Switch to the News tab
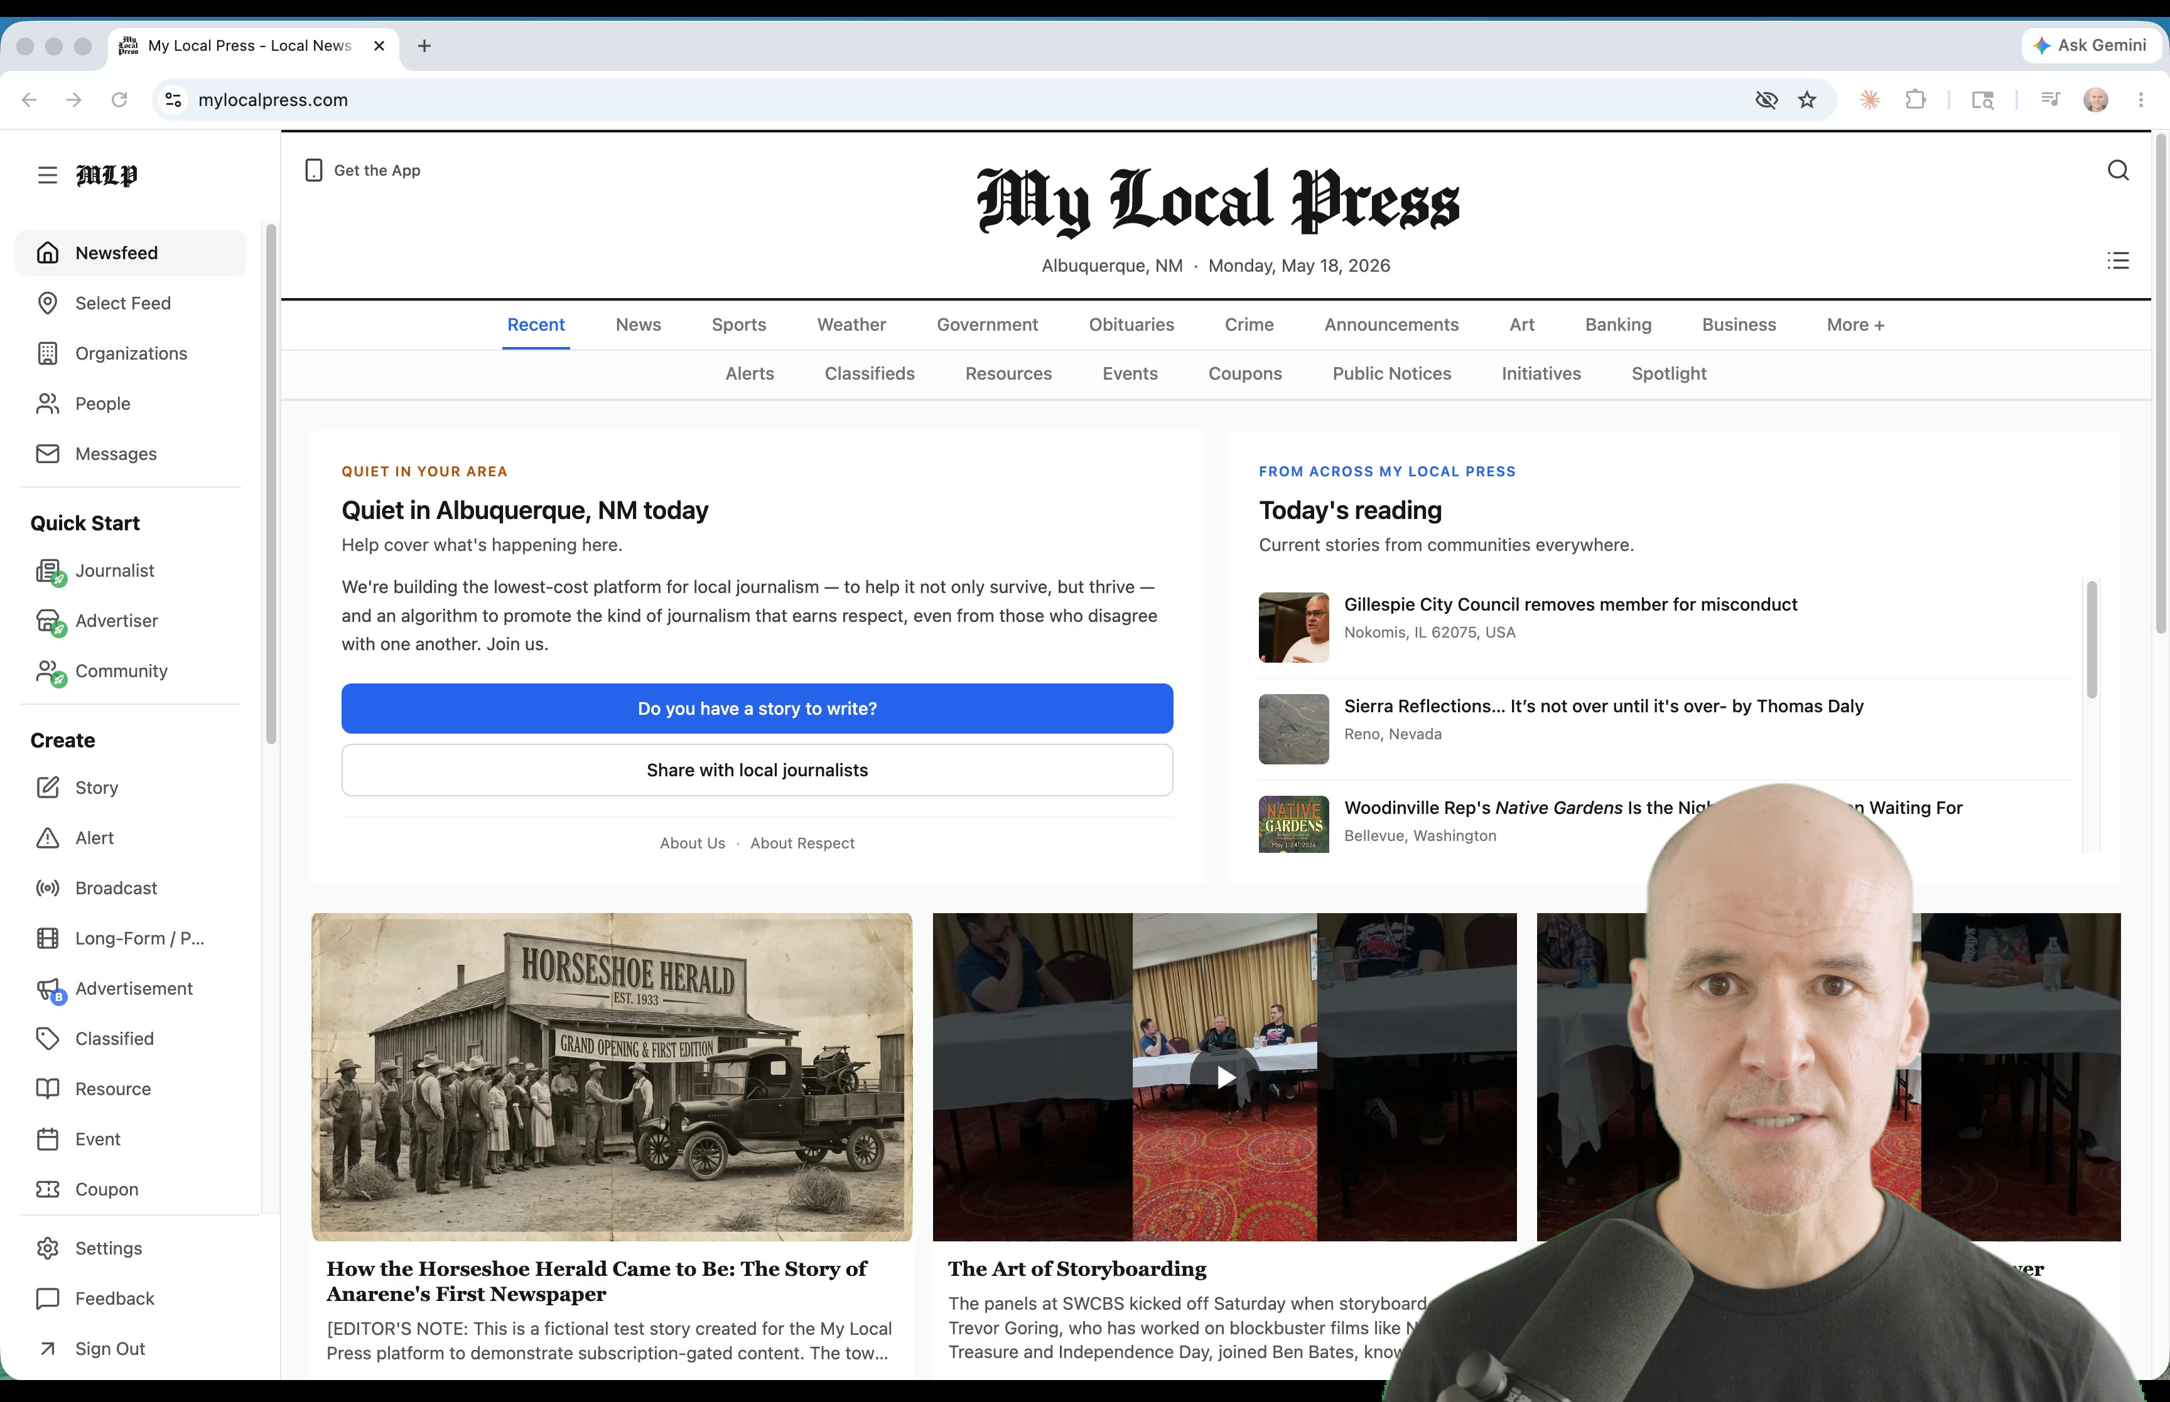Image resolution: width=2170 pixels, height=1402 pixels. click(639, 325)
